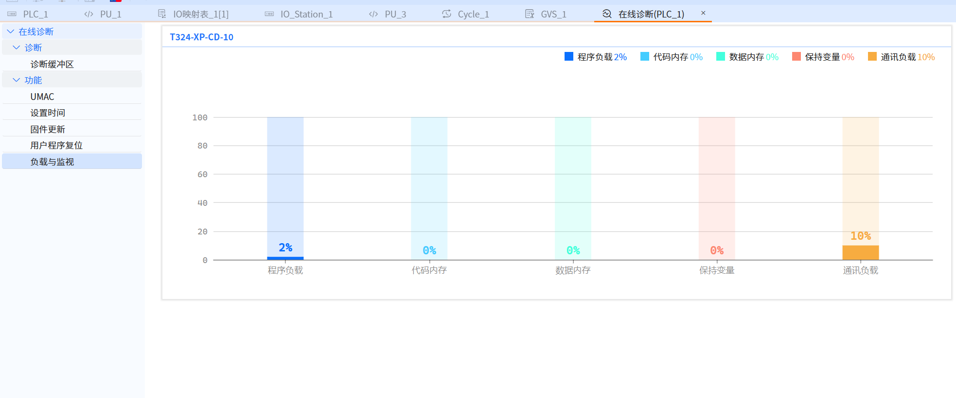Close the 在线诊断(PLC_1) tab
The width and height of the screenshot is (956, 398).
click(x=703, y=13)
